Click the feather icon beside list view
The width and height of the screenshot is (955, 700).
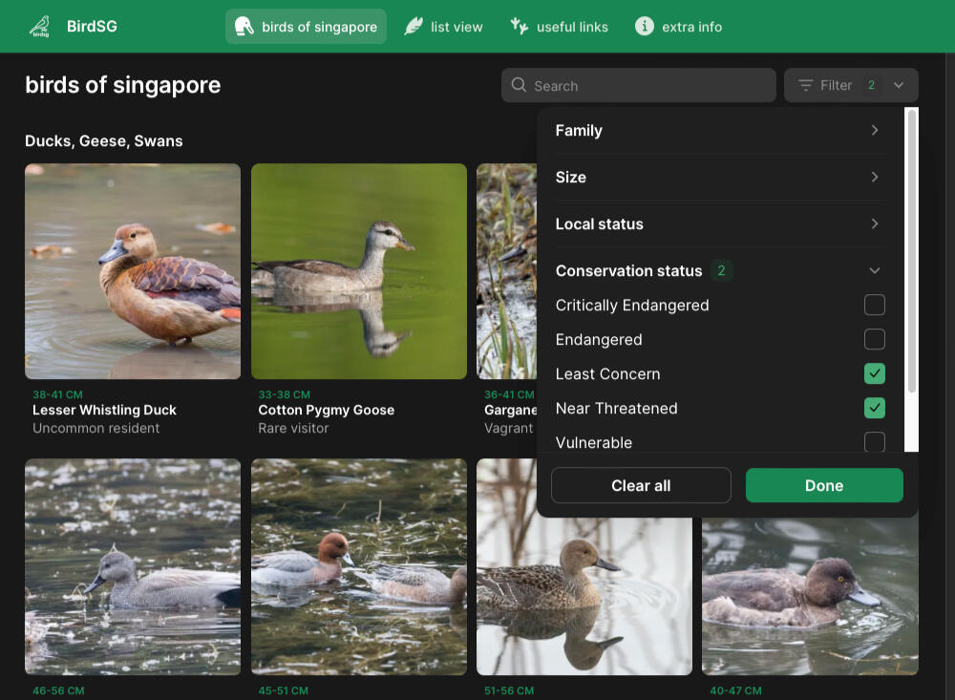click(414, 27)
